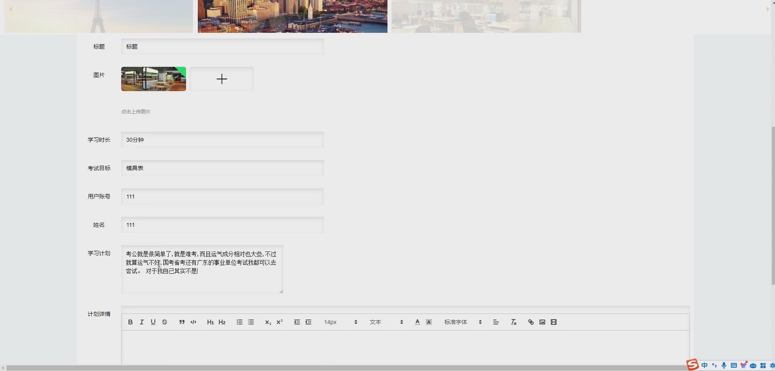Screen dimensions: 775x371
Task: Decrease indent in the editor
Action: 297,322
